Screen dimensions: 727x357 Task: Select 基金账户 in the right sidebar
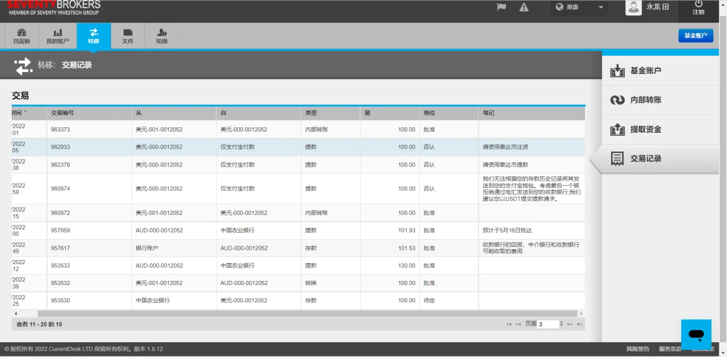click(x=645, y=71)
